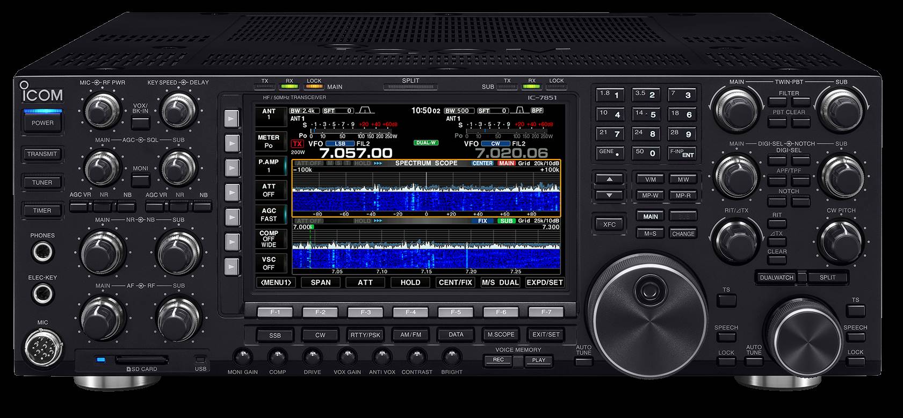Switch to RTTY/PSK mode
Screen dimensions: 903x418
tap(365, 335)
